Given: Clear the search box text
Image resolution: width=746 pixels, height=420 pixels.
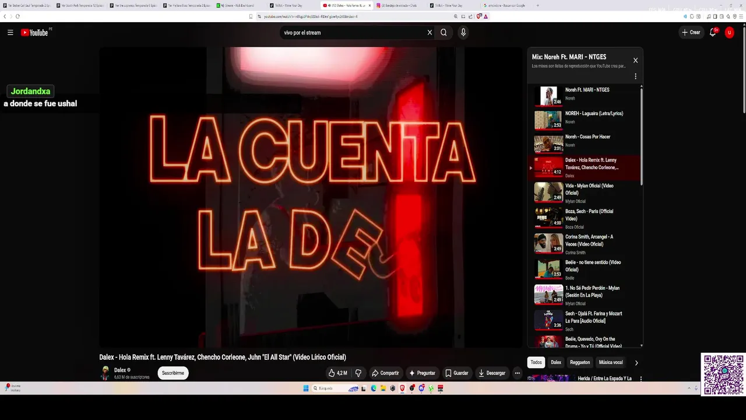Looking at the screenshot, I should pos(430,33).
